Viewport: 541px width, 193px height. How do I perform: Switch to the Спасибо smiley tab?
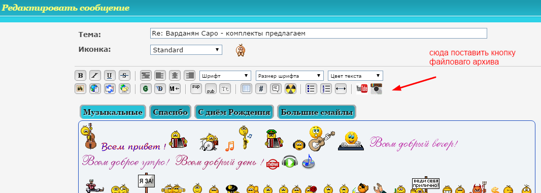(171, 112)
